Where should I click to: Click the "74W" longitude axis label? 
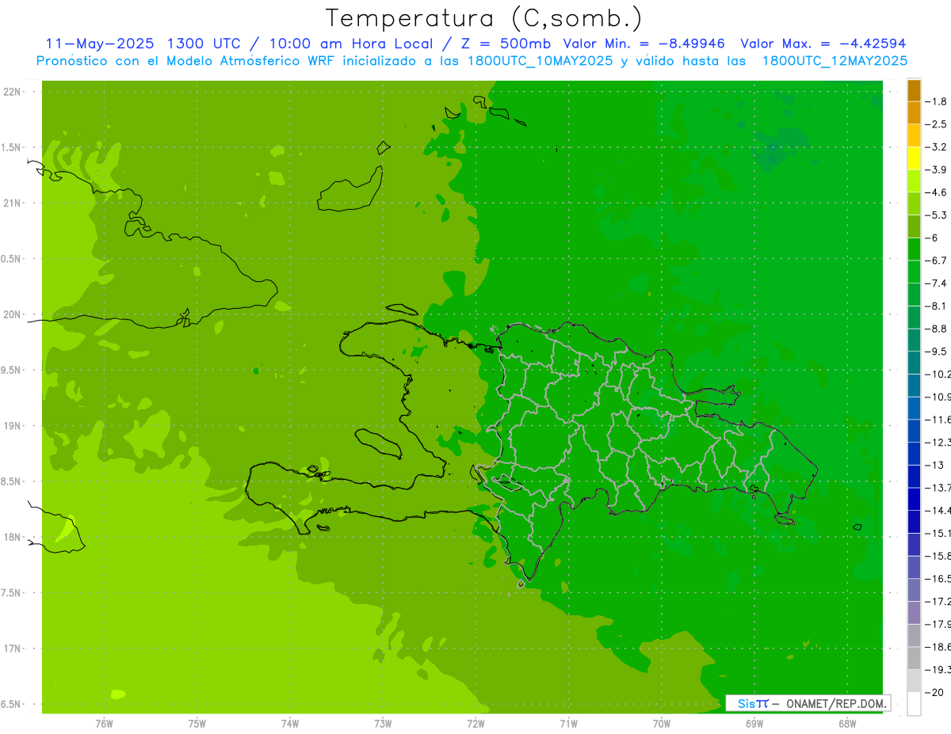tap(289, 724)
